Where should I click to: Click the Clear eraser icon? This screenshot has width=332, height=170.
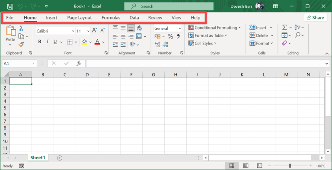tap(284, 43)
